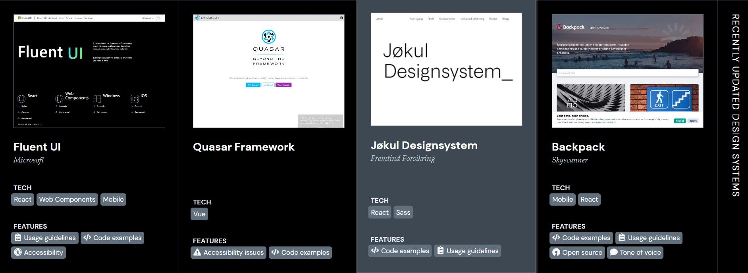748x273 pixels.
Task: Click the Code examples icon under Backpack
Action: [556, 238]
